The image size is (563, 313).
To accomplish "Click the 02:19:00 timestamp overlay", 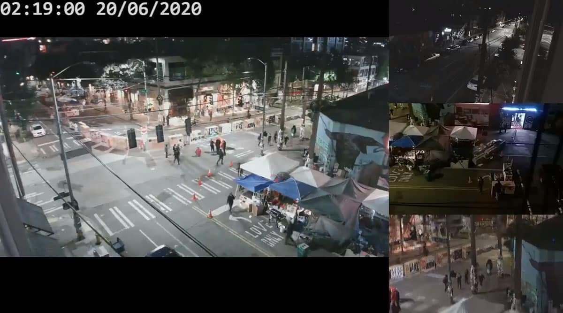I will pos(43,8).
